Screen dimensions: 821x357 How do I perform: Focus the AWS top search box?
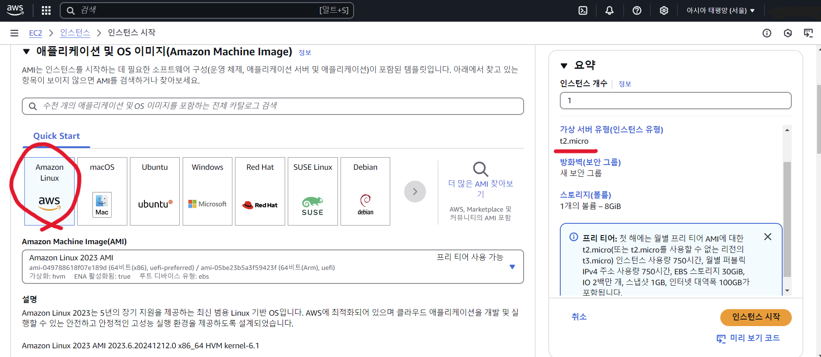tap(207, 10)
